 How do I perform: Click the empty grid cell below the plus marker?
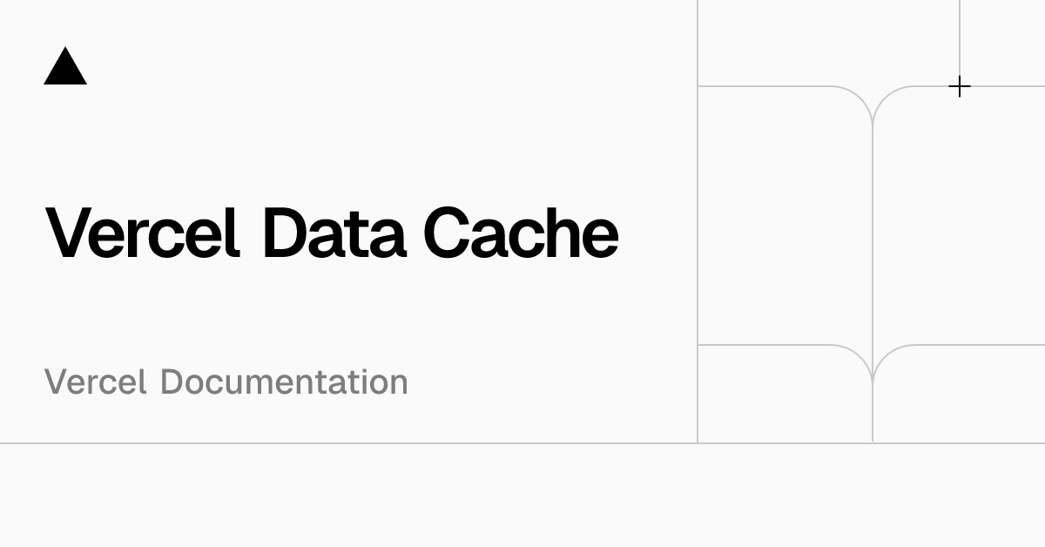tap(959, 218)
